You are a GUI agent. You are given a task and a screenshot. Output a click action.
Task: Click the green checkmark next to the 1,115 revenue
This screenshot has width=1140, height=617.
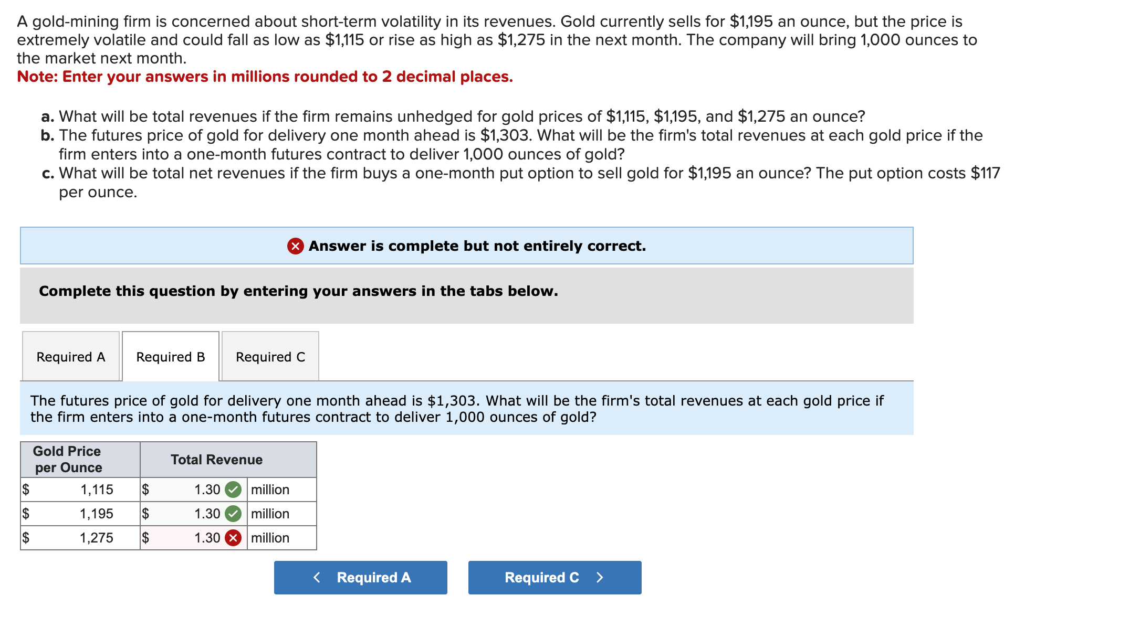[233, 490]
